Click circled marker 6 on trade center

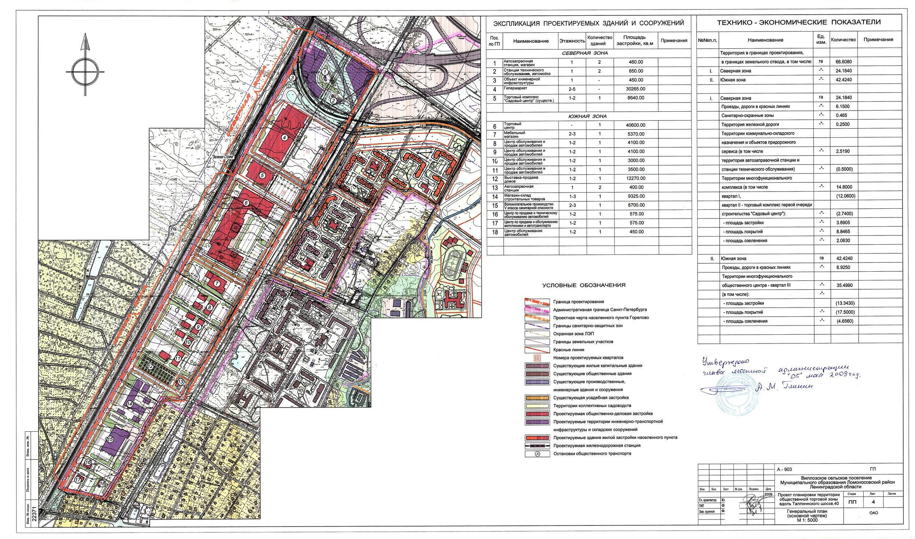[x=246, y=202]
